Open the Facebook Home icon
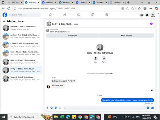 click(51, 15)
